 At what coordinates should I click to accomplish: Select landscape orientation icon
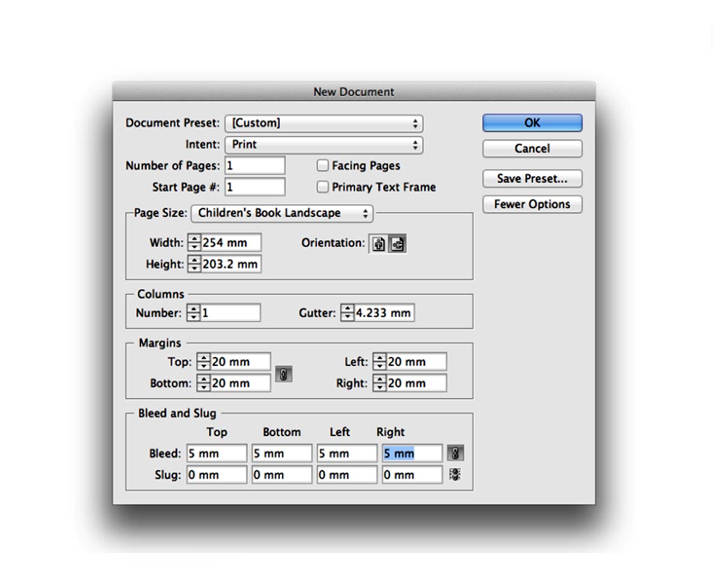pyautogui.click(x=397, y=244)
